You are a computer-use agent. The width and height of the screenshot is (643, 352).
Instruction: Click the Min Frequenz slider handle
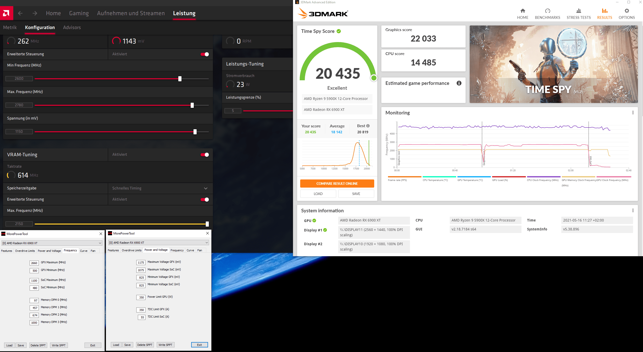[x=180, y=79]
